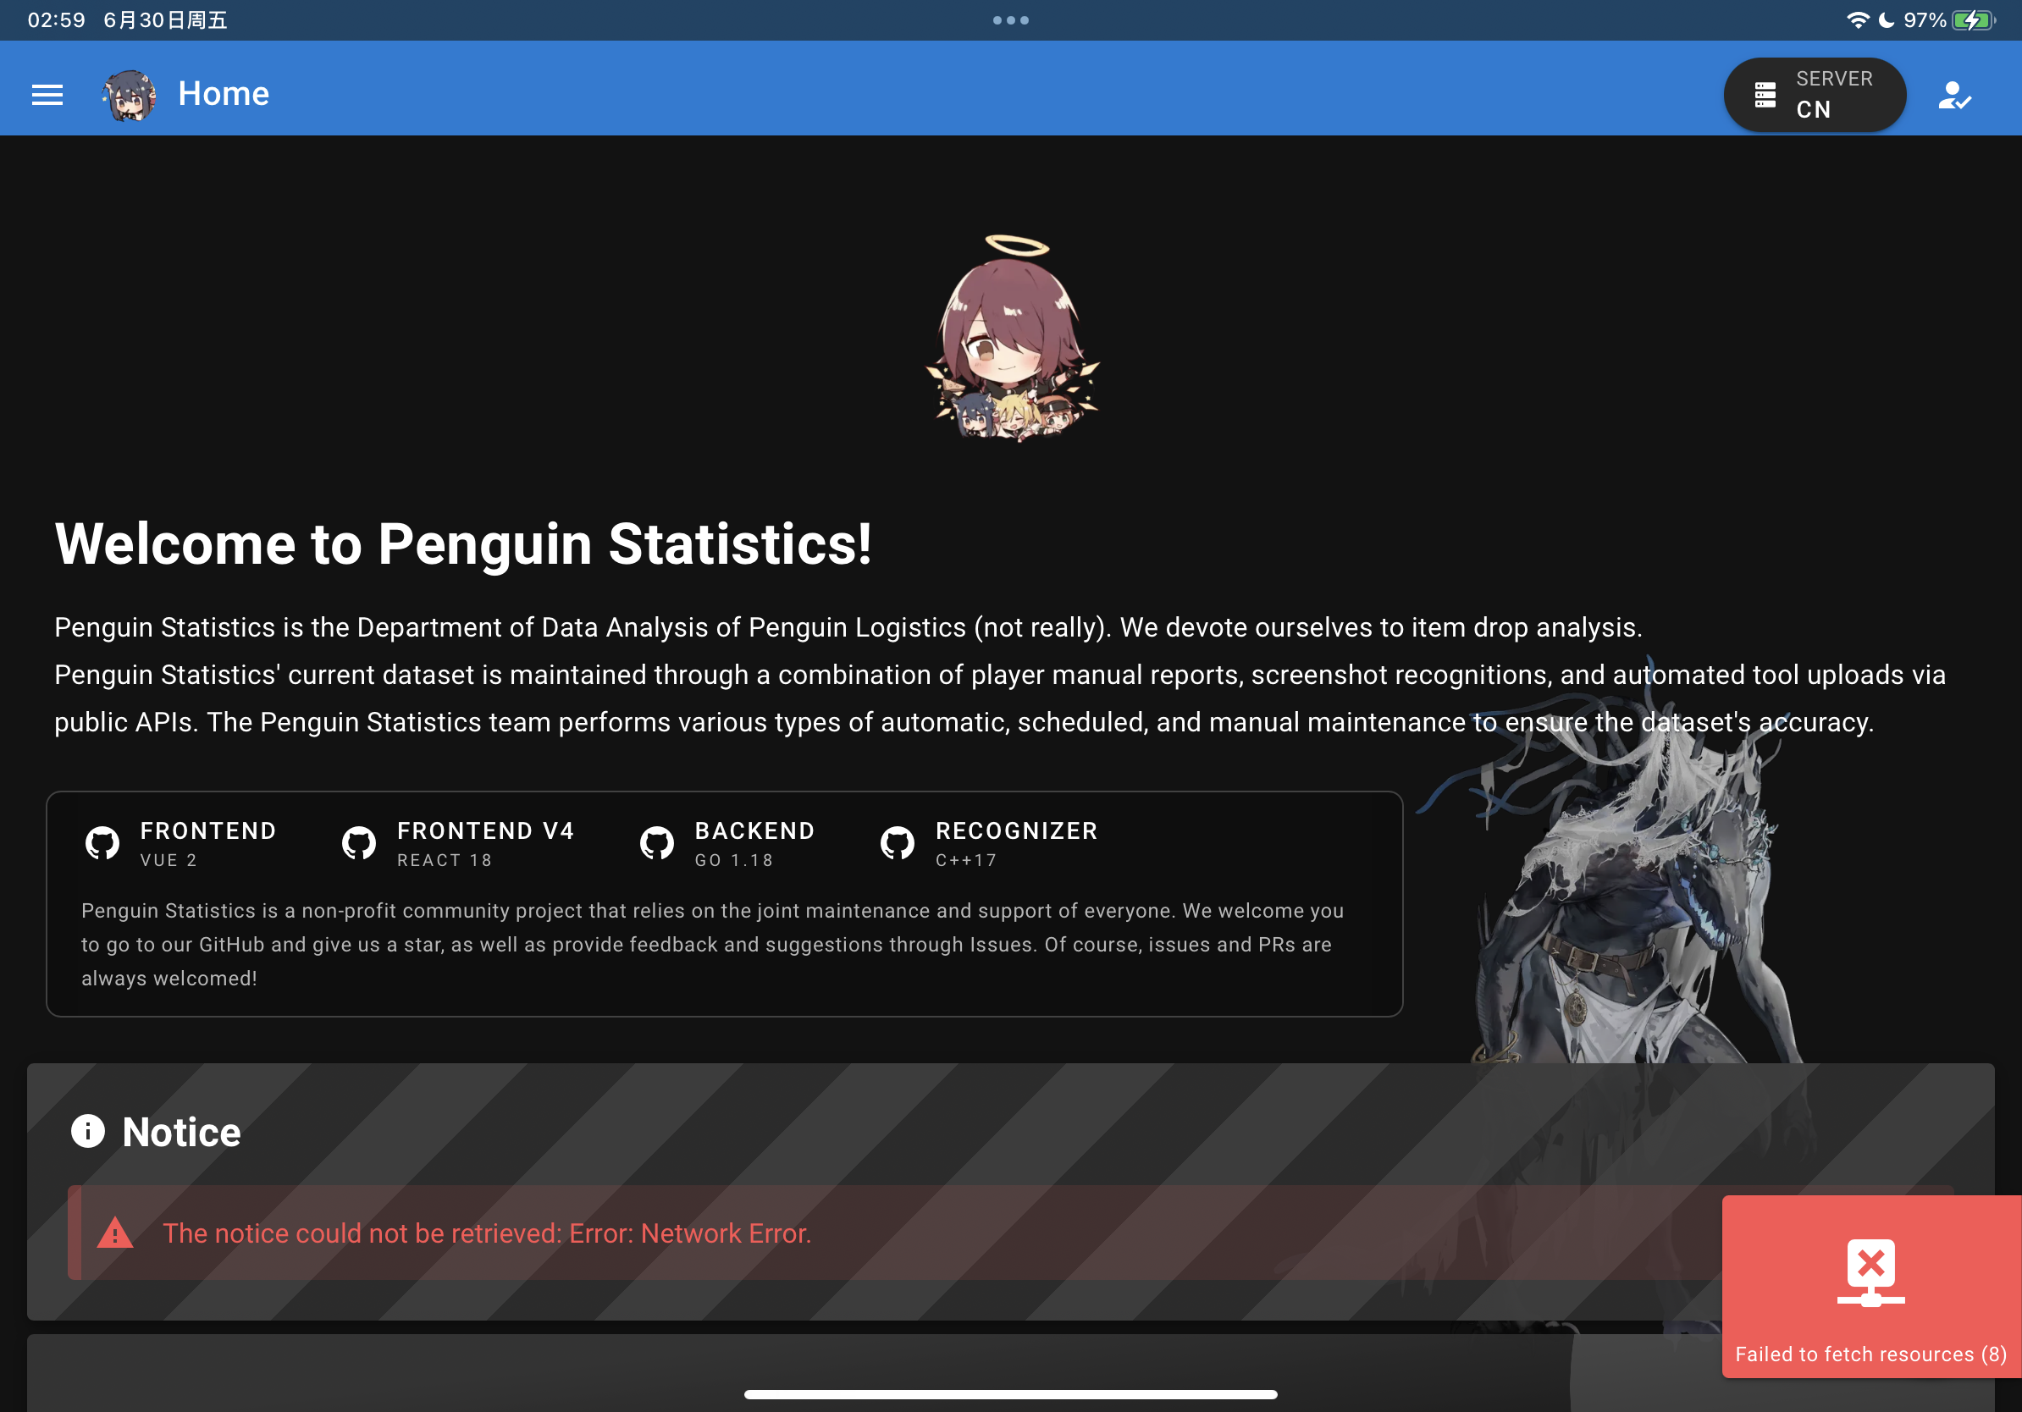Image resolution: width=2022 pixels, height=1412 pixels.
Task: Open the FRONTEND V4 React 18 repository
Action: pos(458,842)
